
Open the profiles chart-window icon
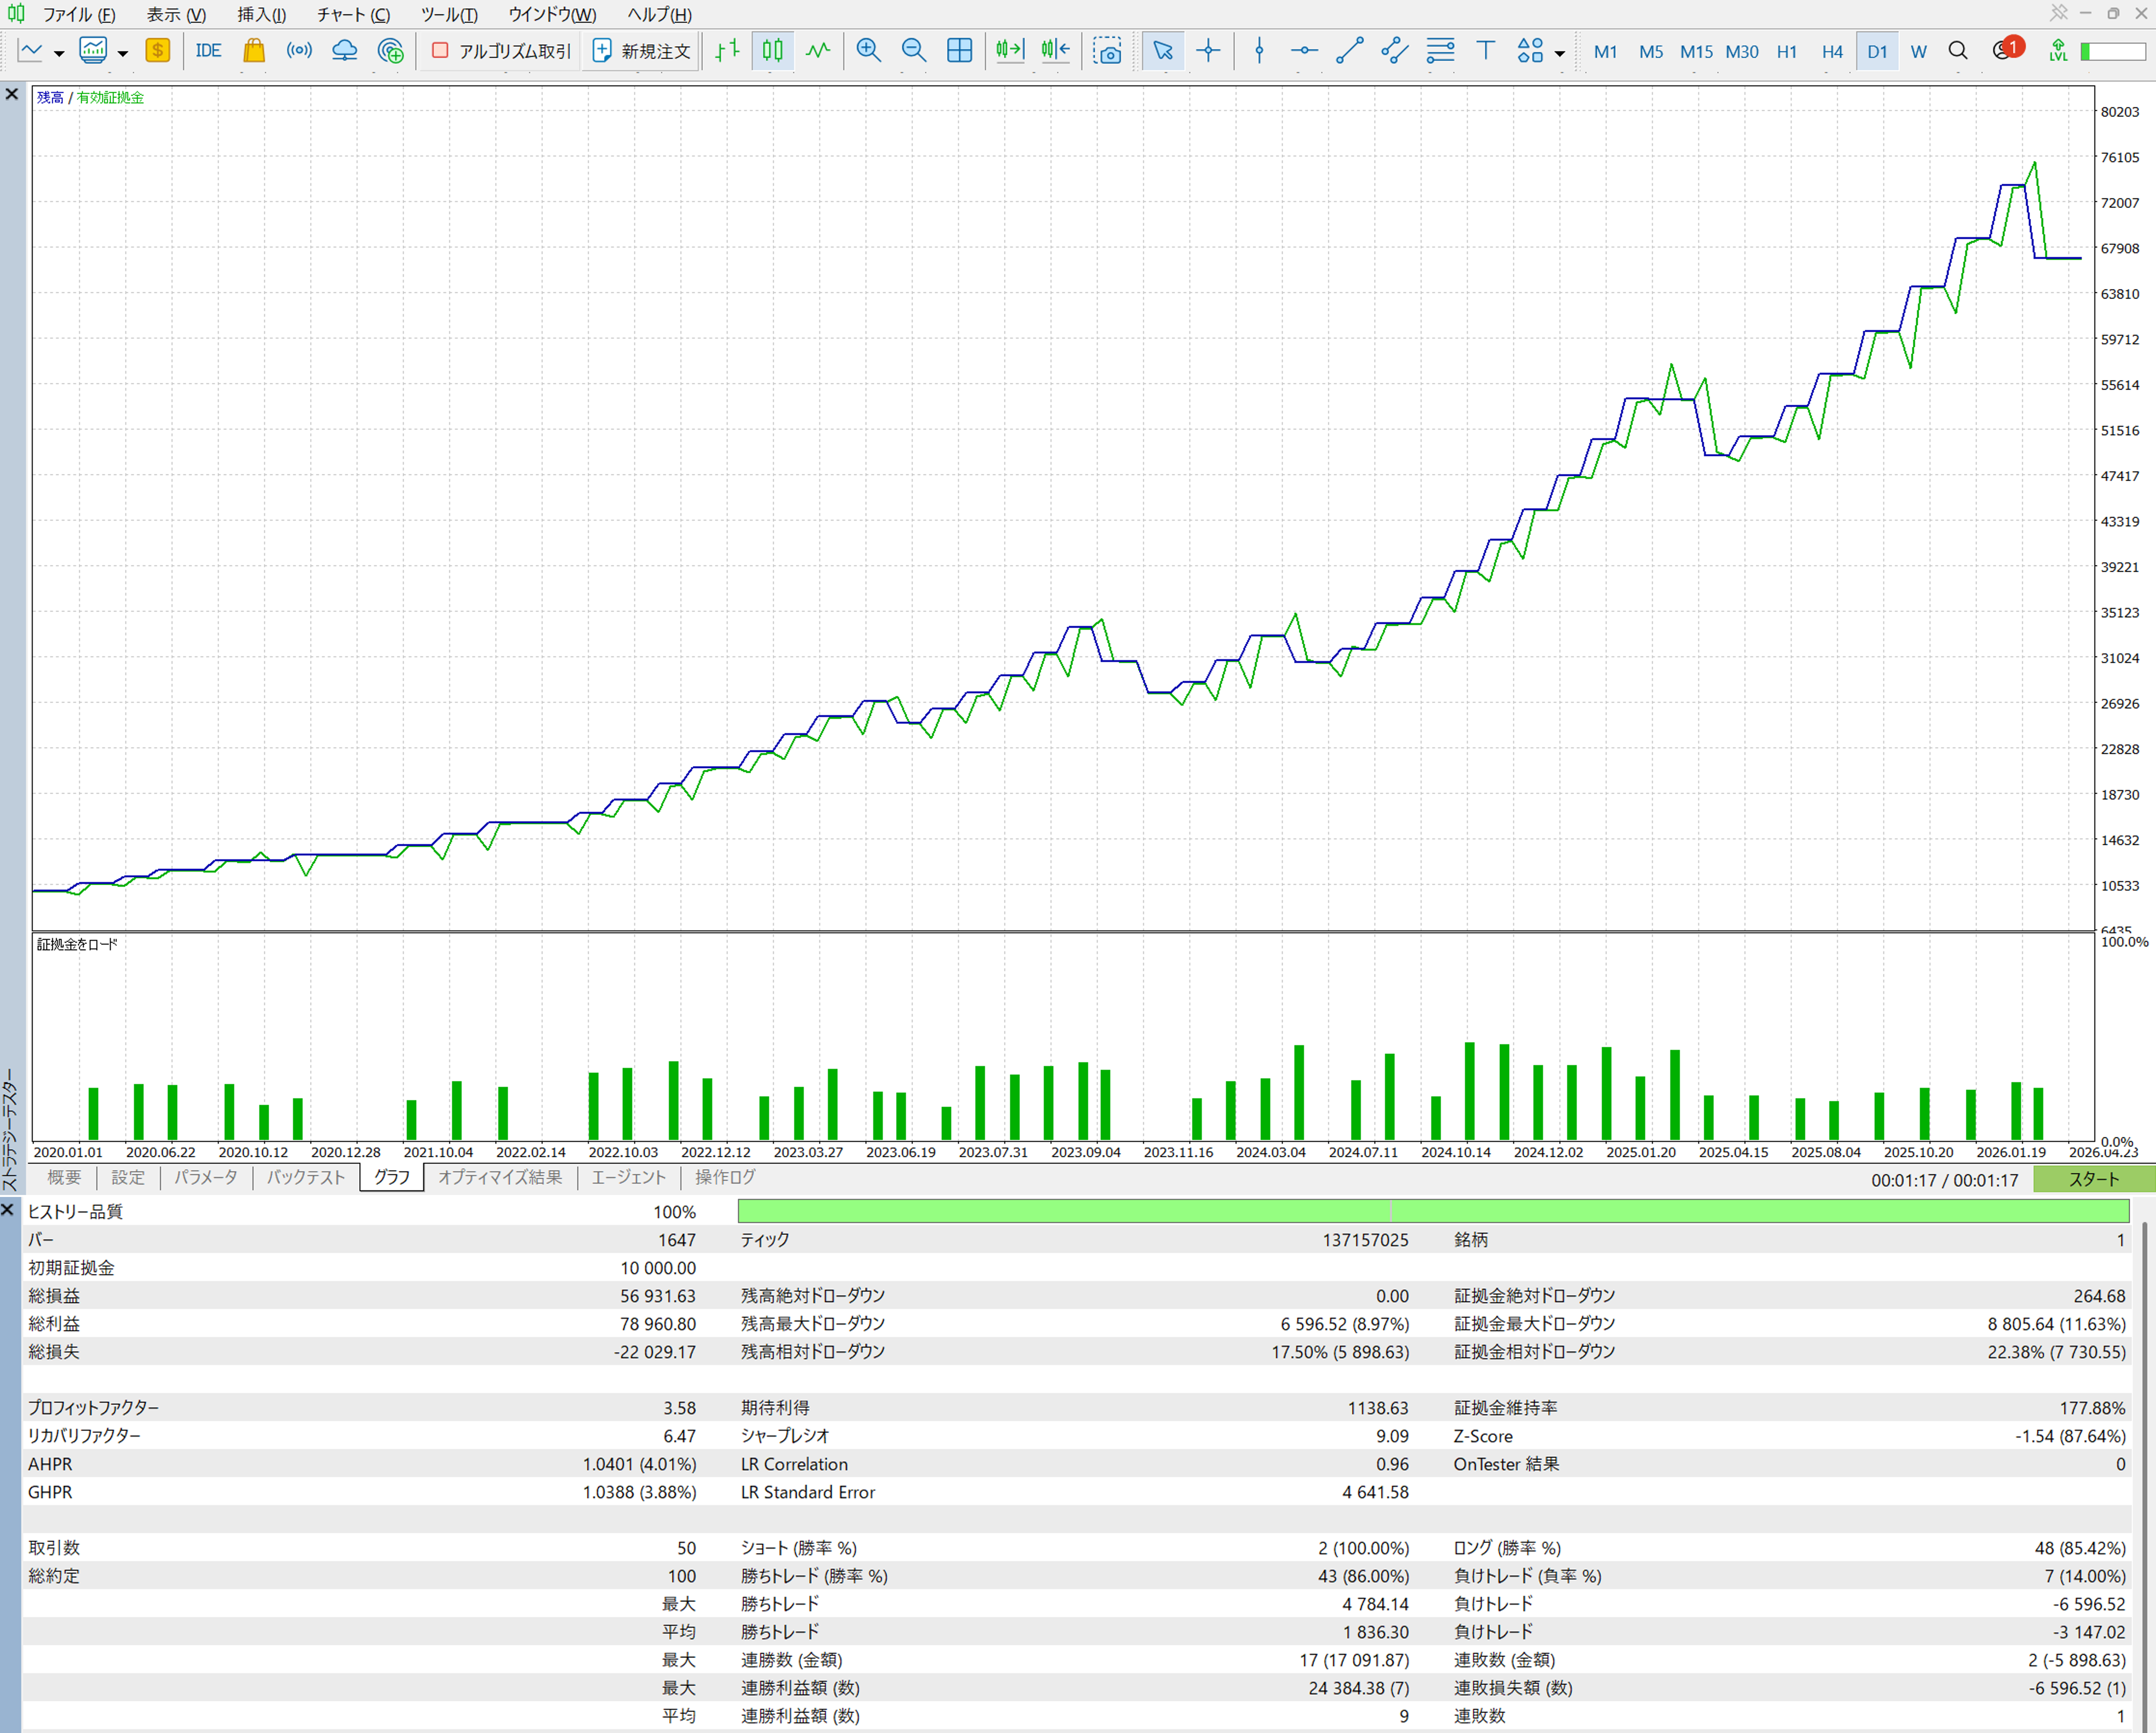(x=93, y=50)
